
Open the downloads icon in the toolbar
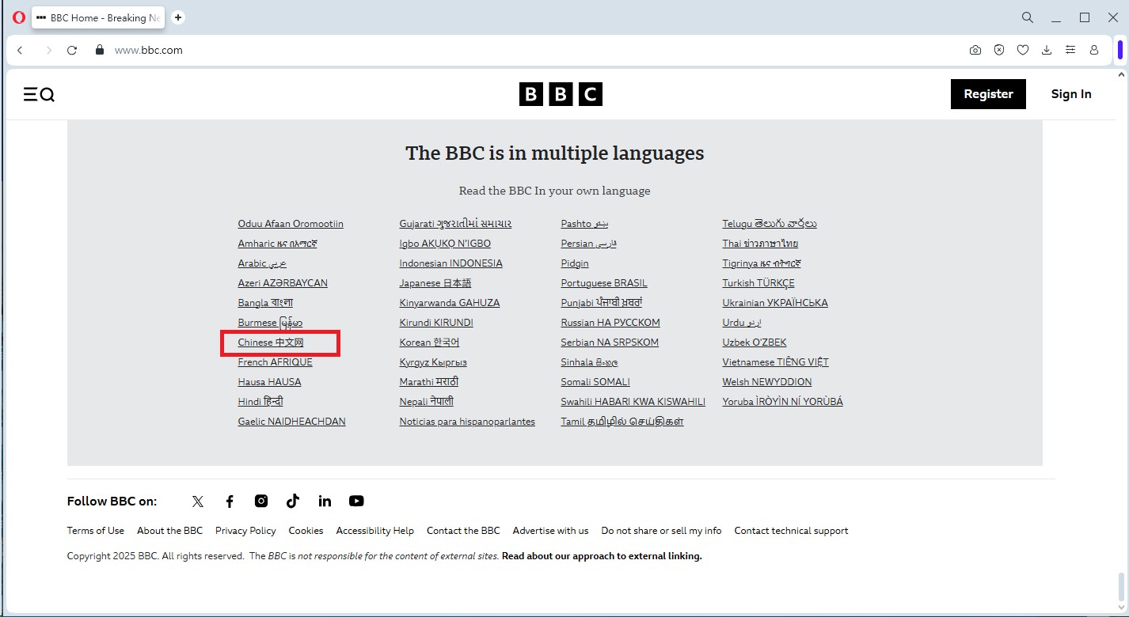pyautogui.click(x=1047, y=50)
